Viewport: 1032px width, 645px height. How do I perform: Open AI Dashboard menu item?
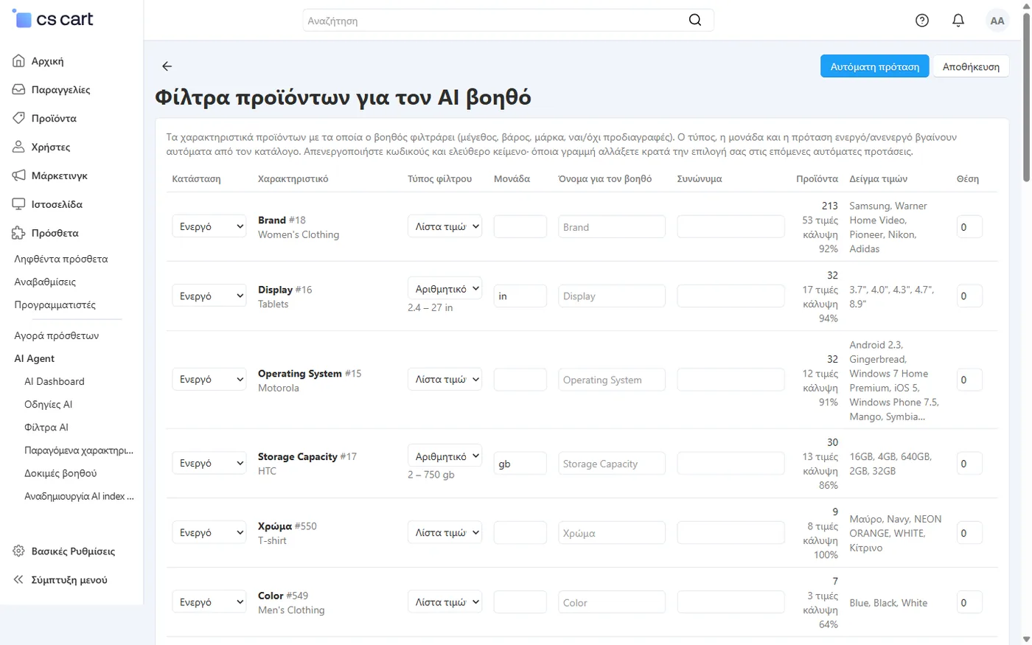click(55, 381)
